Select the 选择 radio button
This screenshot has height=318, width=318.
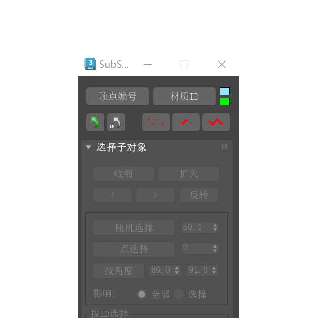coord(179,294)
